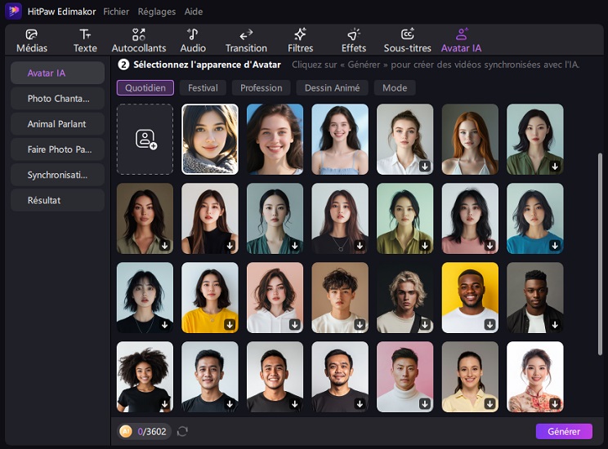Upload a custom avatar image

145,140
